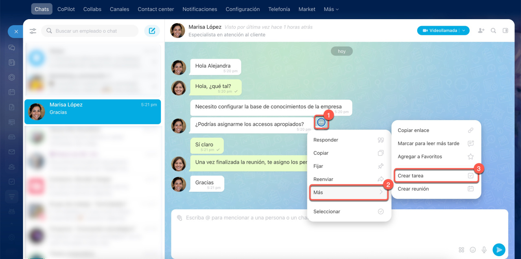Viewport: 521px width, 259px height.
Task: Click the new chat compose icon
Action: click(152, 31)
